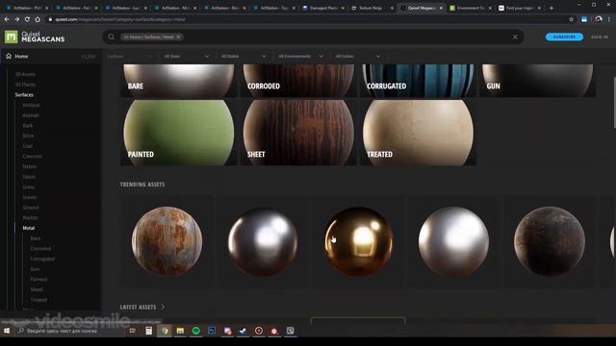Viewport: 616px width, 346px height.
Task: Click the page vertical scrollbar
Action: [x=614, y=103]
